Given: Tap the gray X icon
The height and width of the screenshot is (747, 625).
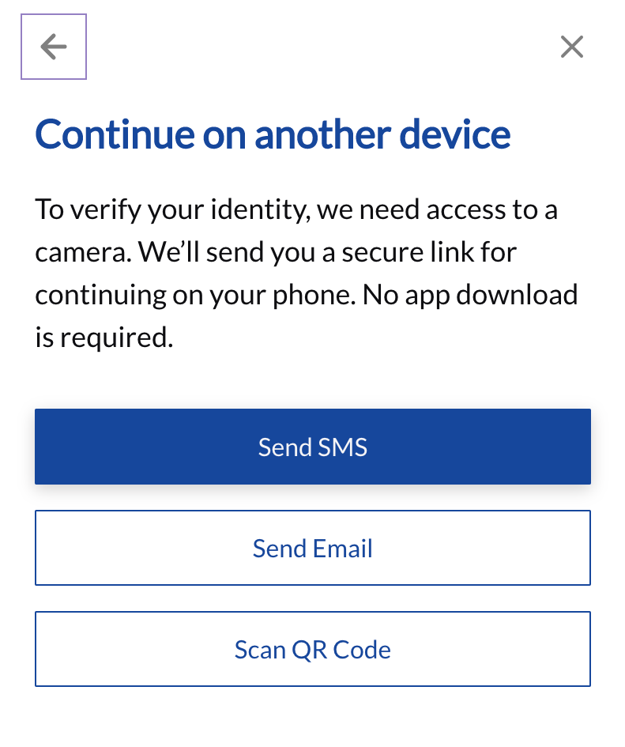Looking at the screenshot, I should [x=571, y=47].
